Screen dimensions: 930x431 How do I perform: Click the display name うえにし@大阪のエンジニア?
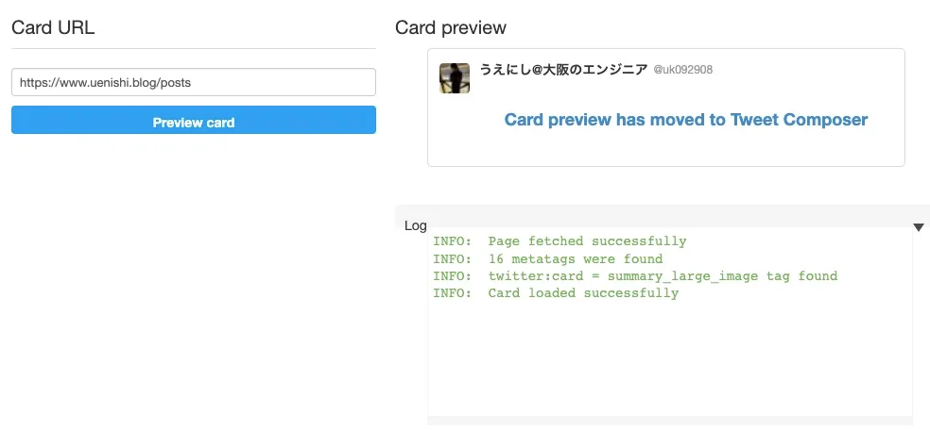563,70
